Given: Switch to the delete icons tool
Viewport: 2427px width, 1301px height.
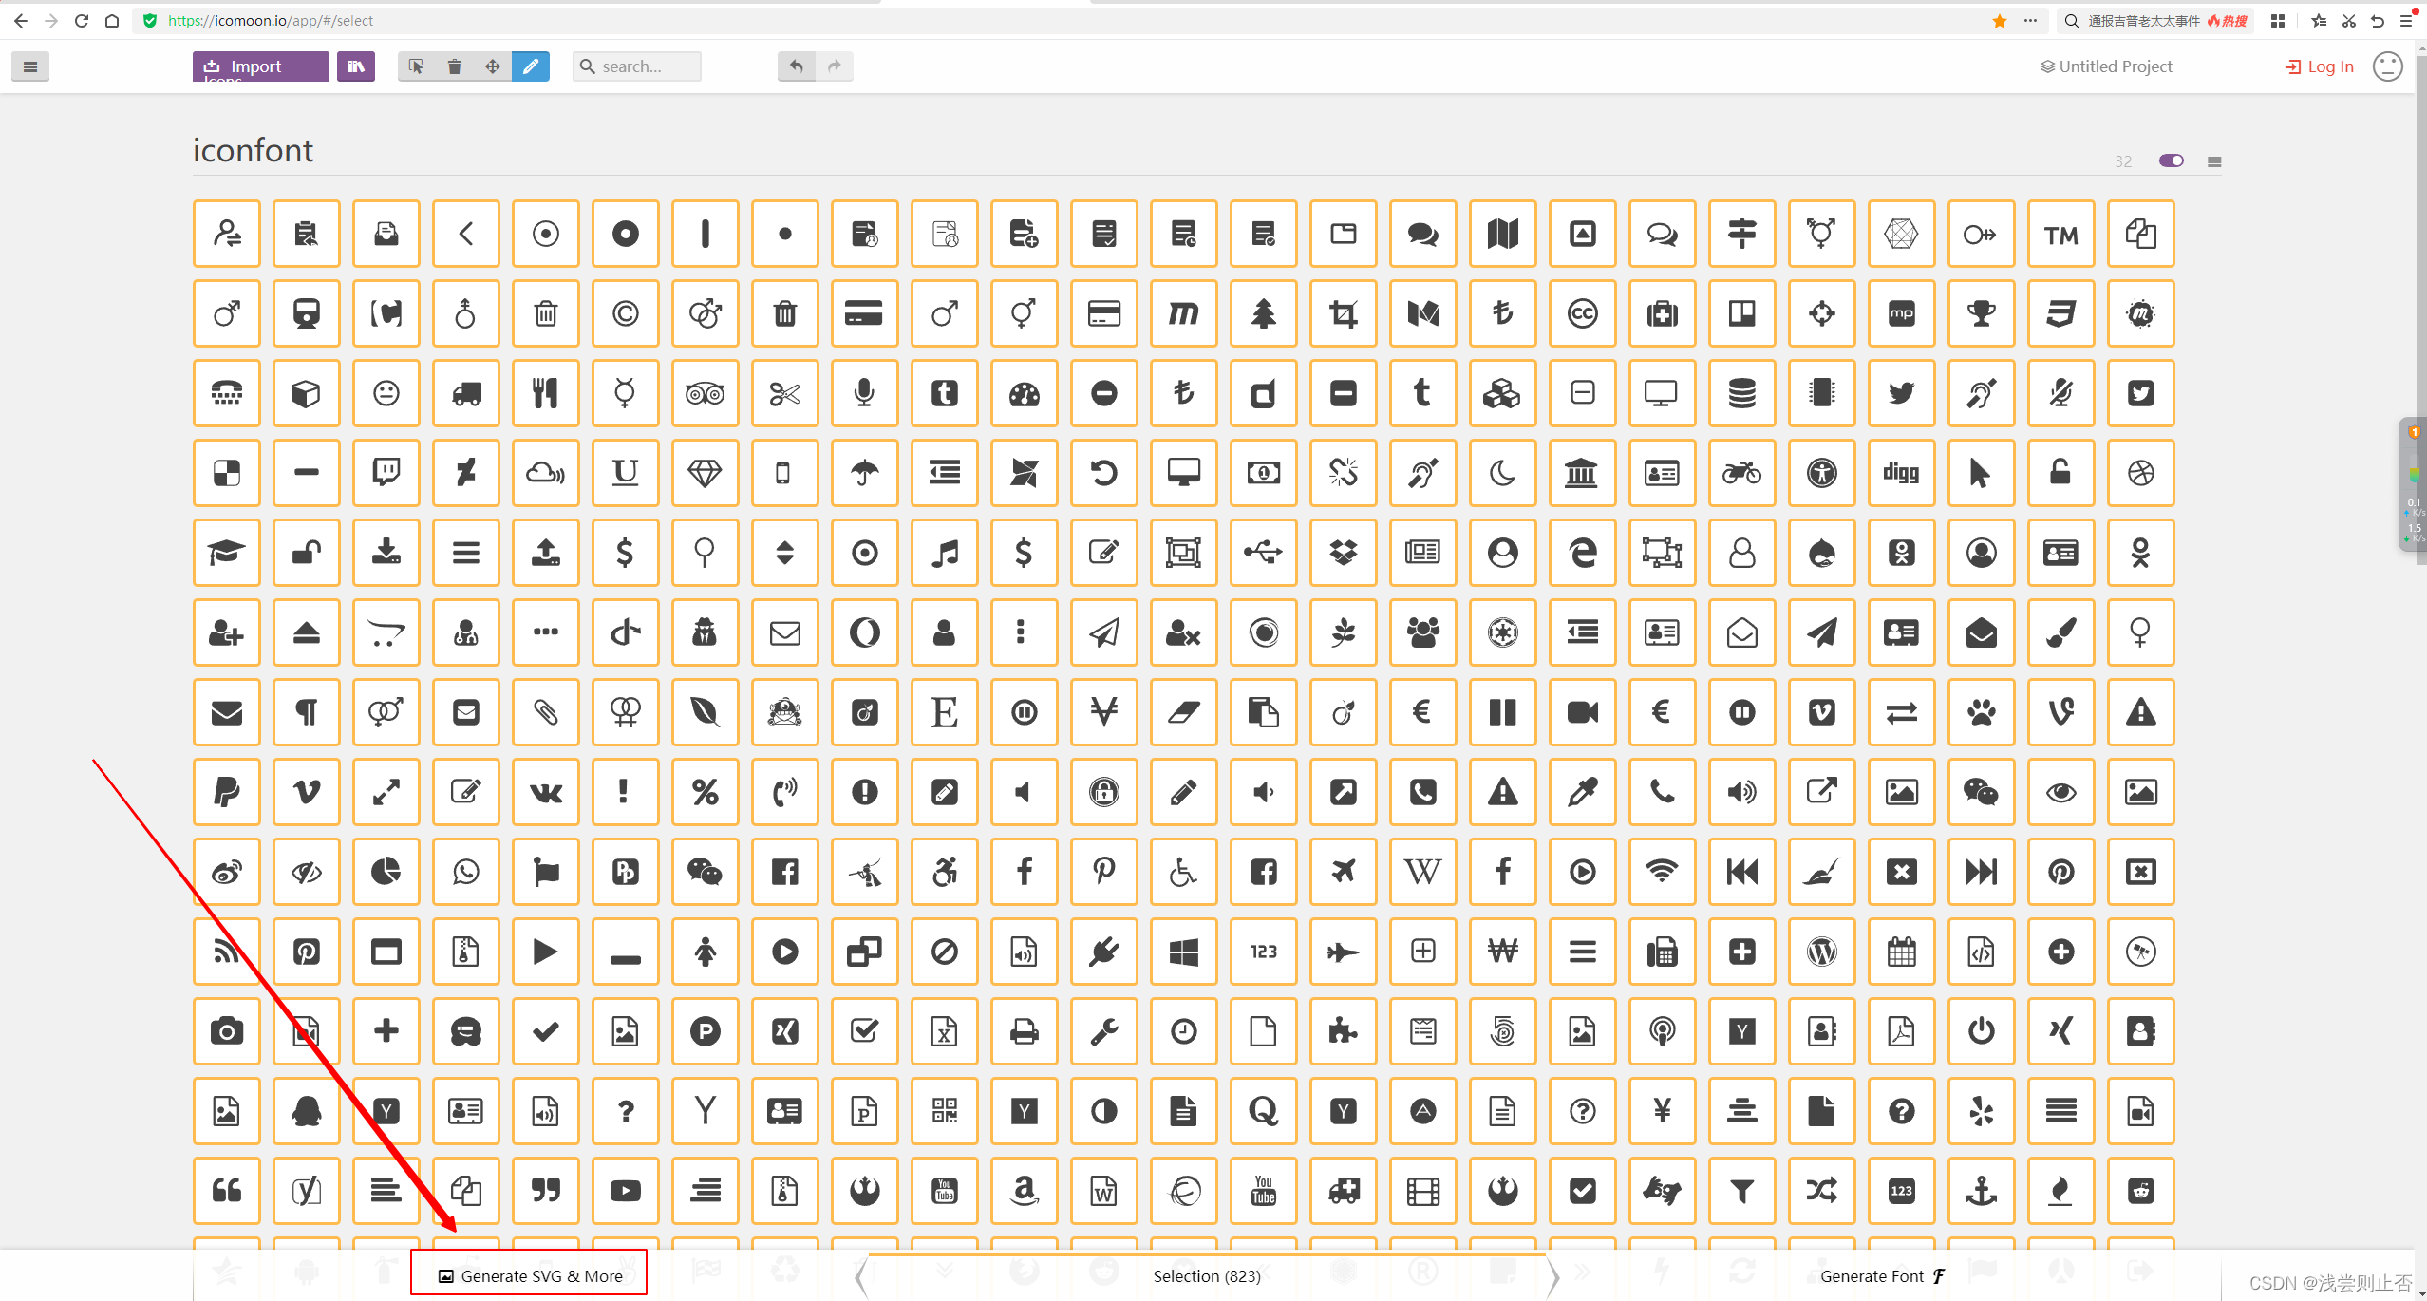Looking at the screenshot, I should tap(455, 66).
